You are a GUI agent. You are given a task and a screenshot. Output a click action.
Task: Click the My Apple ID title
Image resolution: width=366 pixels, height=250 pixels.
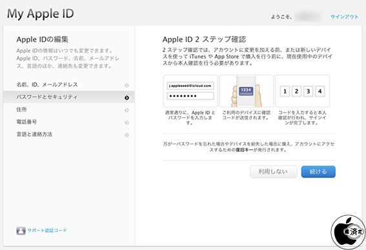click(41, 14)
